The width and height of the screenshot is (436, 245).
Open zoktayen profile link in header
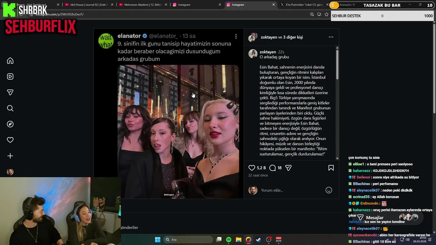(269, 37)
